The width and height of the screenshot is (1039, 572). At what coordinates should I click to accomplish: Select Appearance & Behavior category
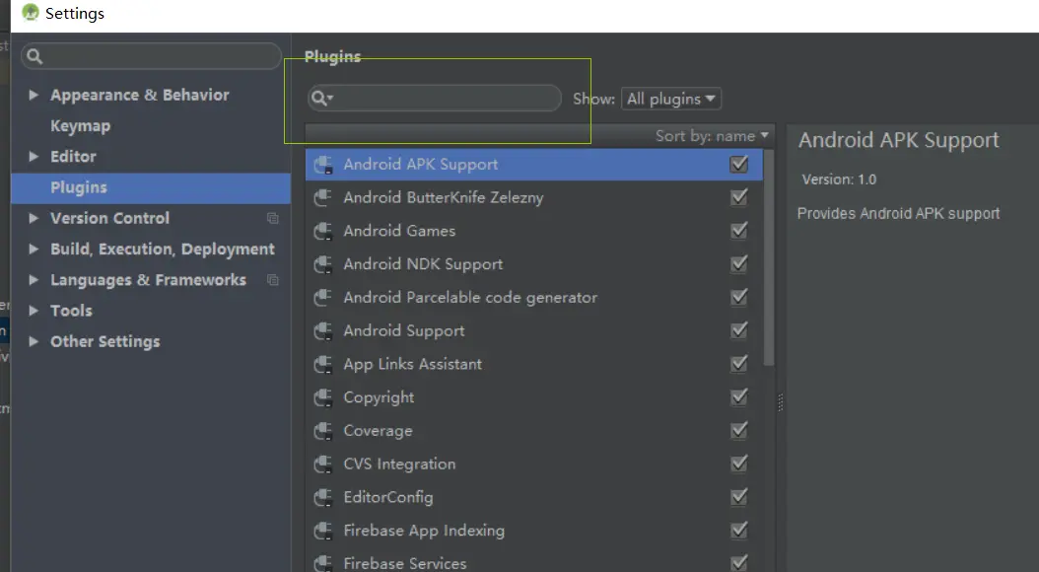point(140,95)
